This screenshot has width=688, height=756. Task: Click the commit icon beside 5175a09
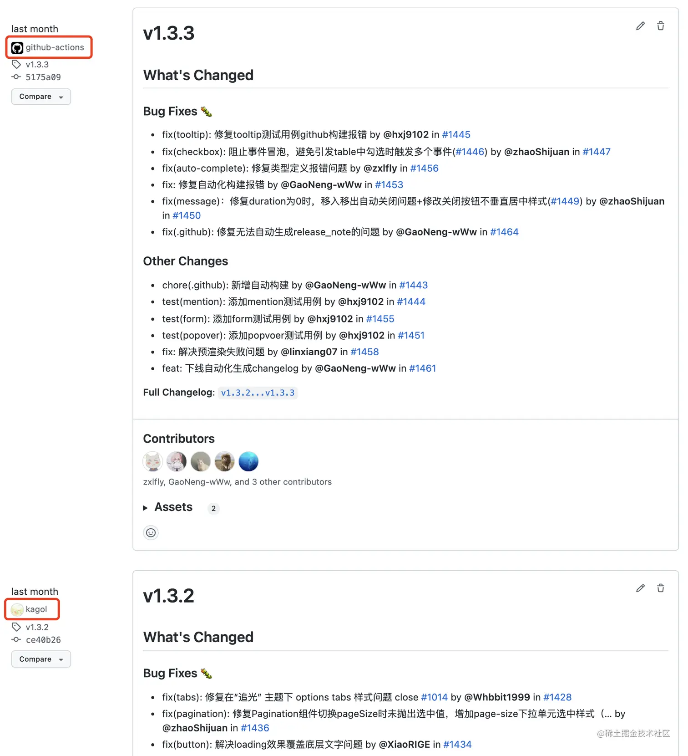click(x=16, y=77)
